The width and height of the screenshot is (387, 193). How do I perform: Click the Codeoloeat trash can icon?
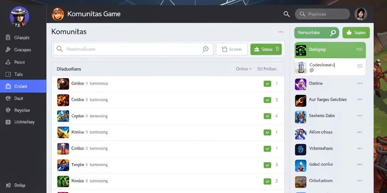300,67
